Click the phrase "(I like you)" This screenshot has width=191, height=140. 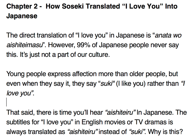(x=131, y=84)
